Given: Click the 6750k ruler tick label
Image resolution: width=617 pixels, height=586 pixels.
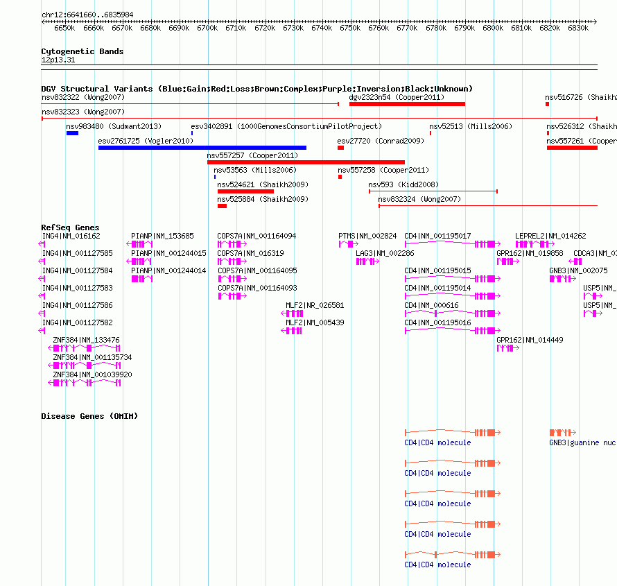Looking at the screenshot, I should point(350,28).
